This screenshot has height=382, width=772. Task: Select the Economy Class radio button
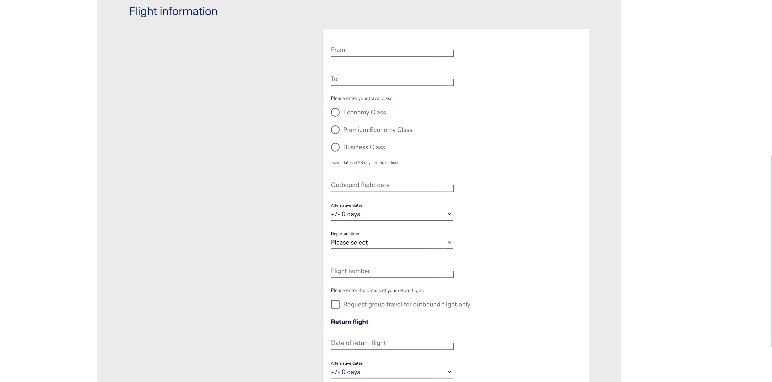[335, 112]
